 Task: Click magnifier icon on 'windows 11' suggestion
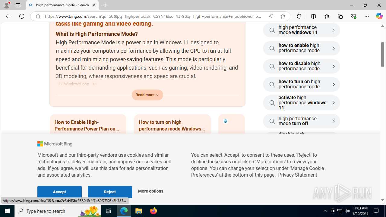pos(272,30)
